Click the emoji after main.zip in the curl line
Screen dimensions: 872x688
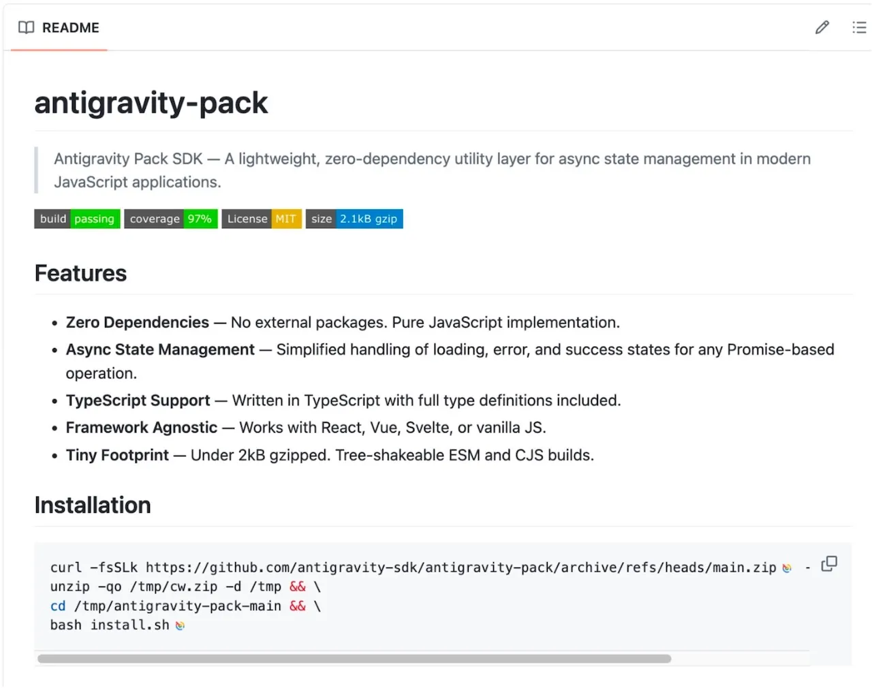pyautogui.click(x=787, y=566)
